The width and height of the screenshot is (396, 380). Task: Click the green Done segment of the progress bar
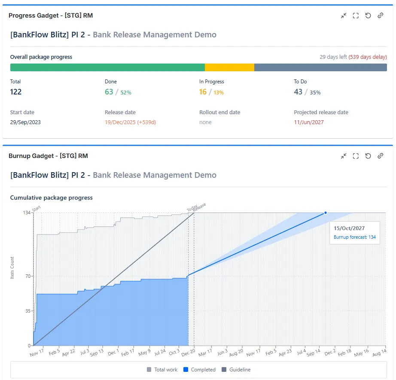[107, 67]
